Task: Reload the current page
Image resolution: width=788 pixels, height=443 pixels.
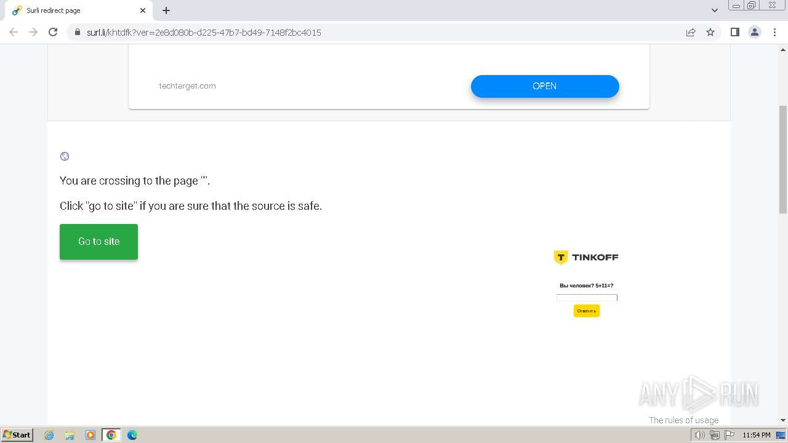Action: (x=53, y=32)
